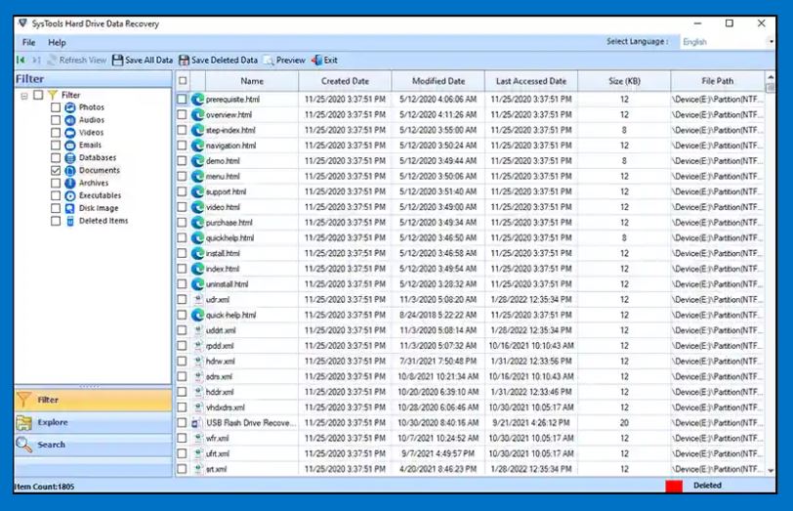The image size is (793, 511).
Task: Click the Databases filter icon
Action: point(70,158)
